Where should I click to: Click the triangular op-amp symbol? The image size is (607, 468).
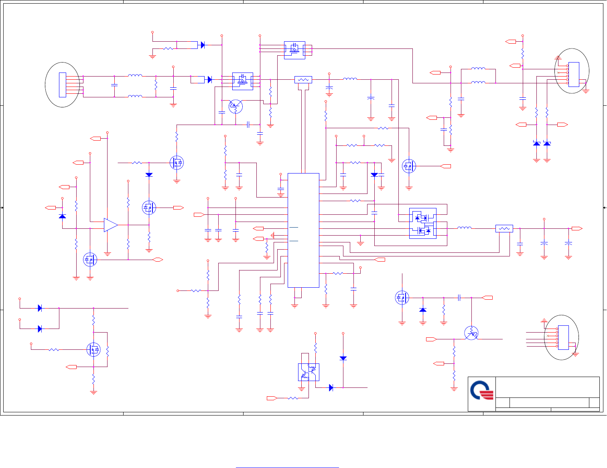(x=111, y=225)
